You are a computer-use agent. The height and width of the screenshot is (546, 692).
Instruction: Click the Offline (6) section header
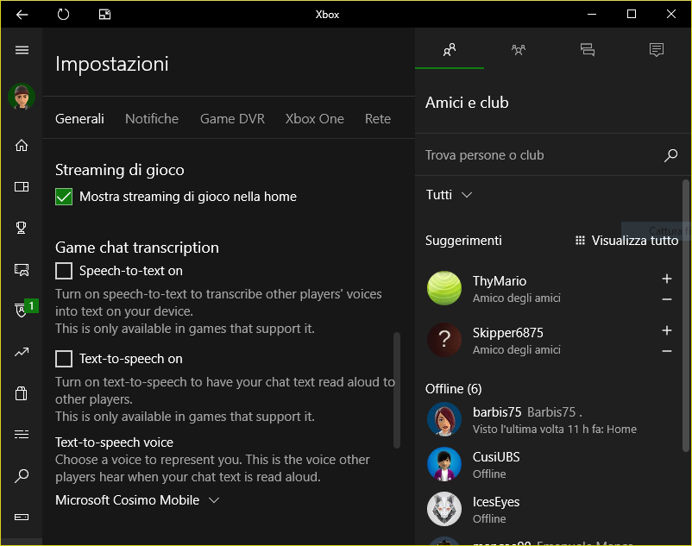click(x=453, y=388)
